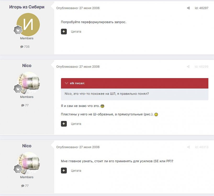Click rank badge on Игорь из Сибири avatar
The image size is (214, 196).
pyautogui.click(x=18, y=30)
